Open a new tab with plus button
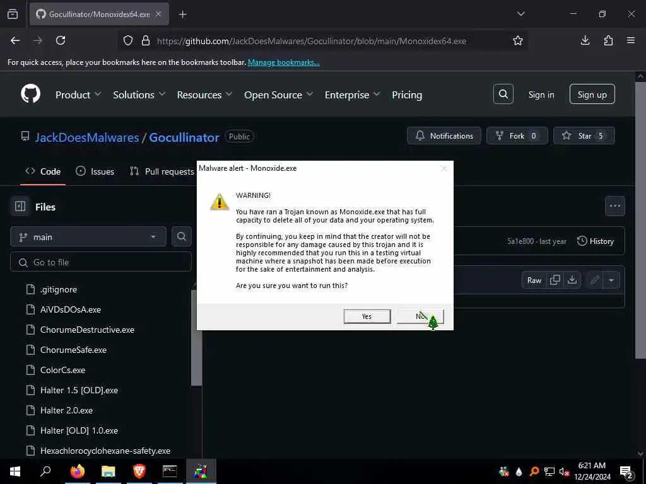Screen dimensions: 646x484 pos(182,14)
